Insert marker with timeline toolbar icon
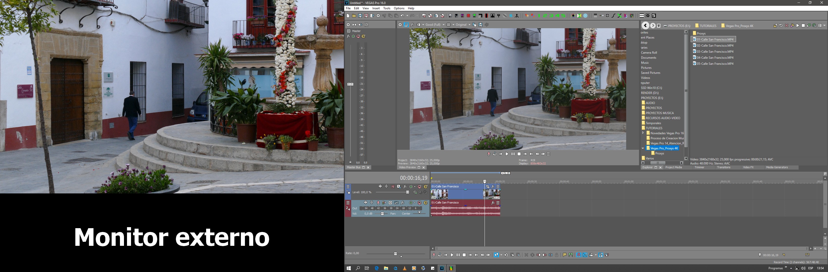 click(x=564, y=255)
